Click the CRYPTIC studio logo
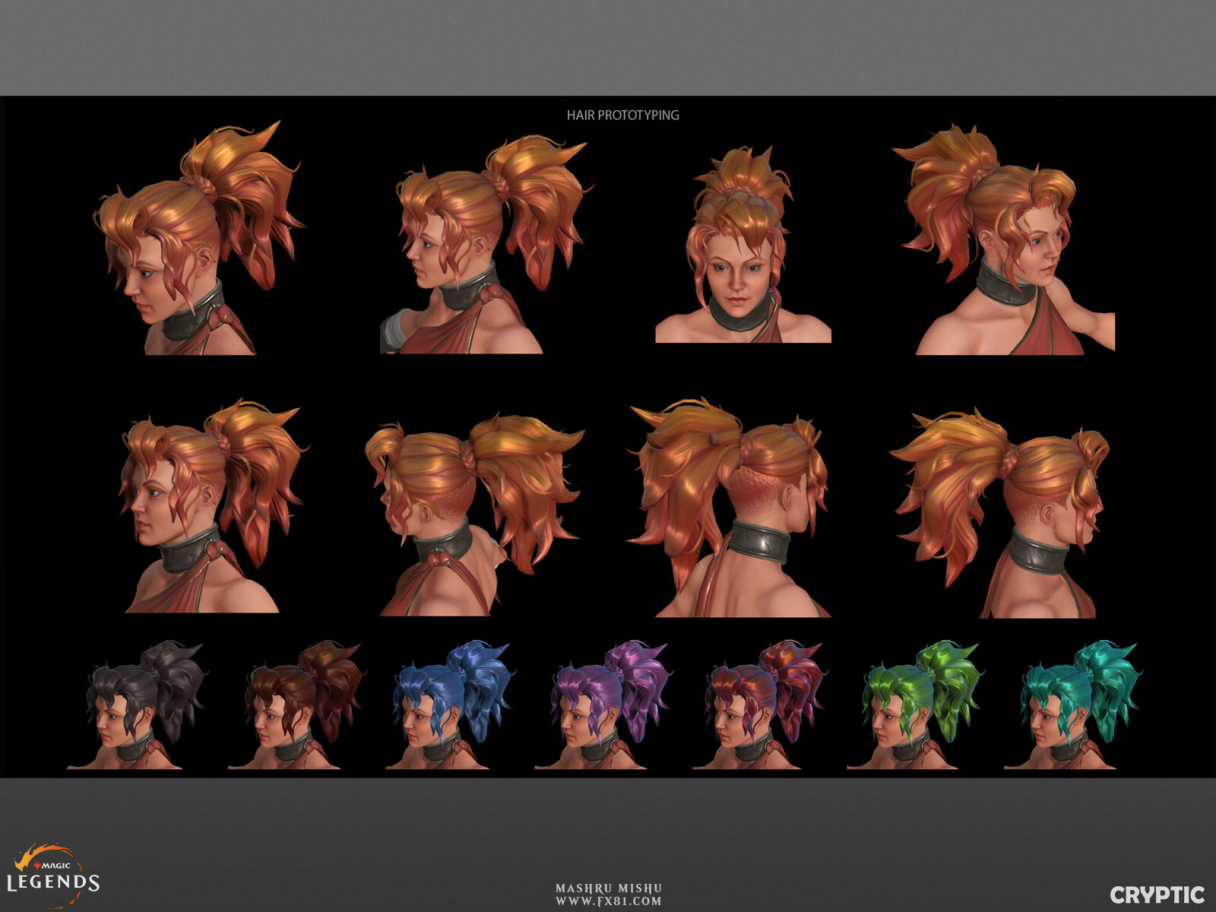This screenshot has width=1216, height=912. (1157, 895)
